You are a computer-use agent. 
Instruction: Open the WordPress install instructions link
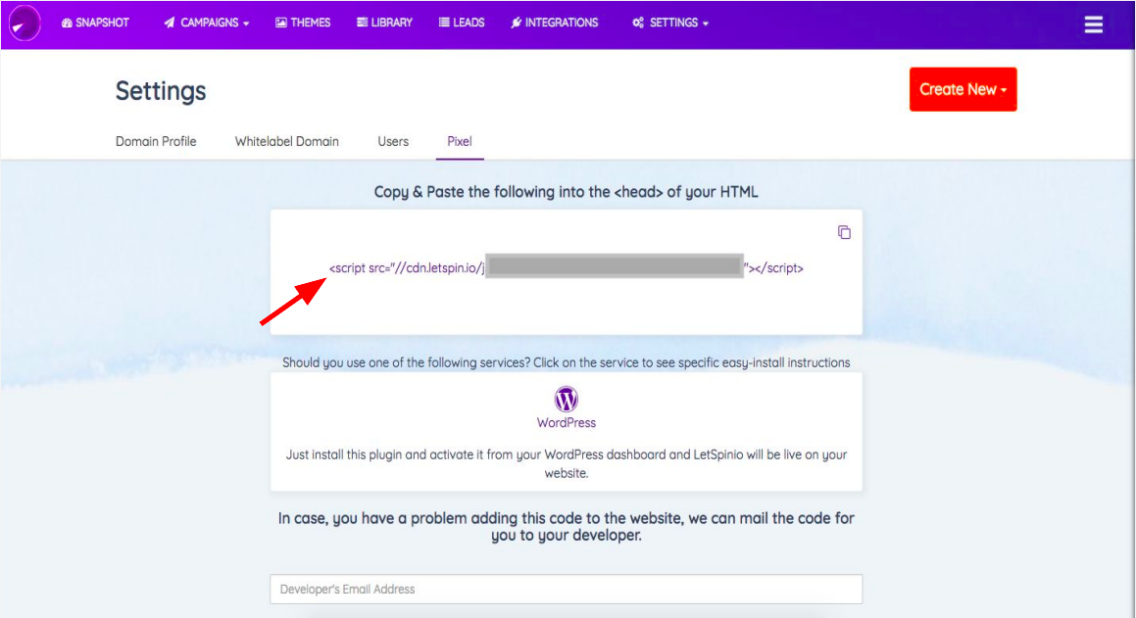(x=566, y=423)
